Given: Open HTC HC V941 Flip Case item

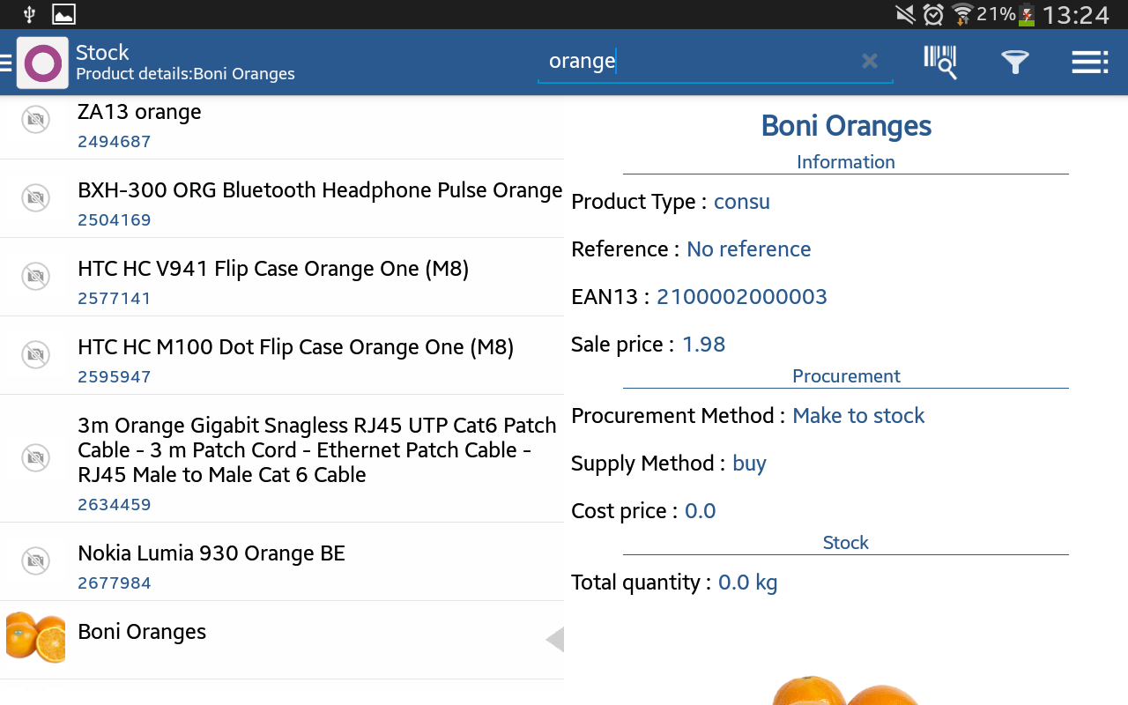Looking at the screenshot, I should (x=273, y=269).
